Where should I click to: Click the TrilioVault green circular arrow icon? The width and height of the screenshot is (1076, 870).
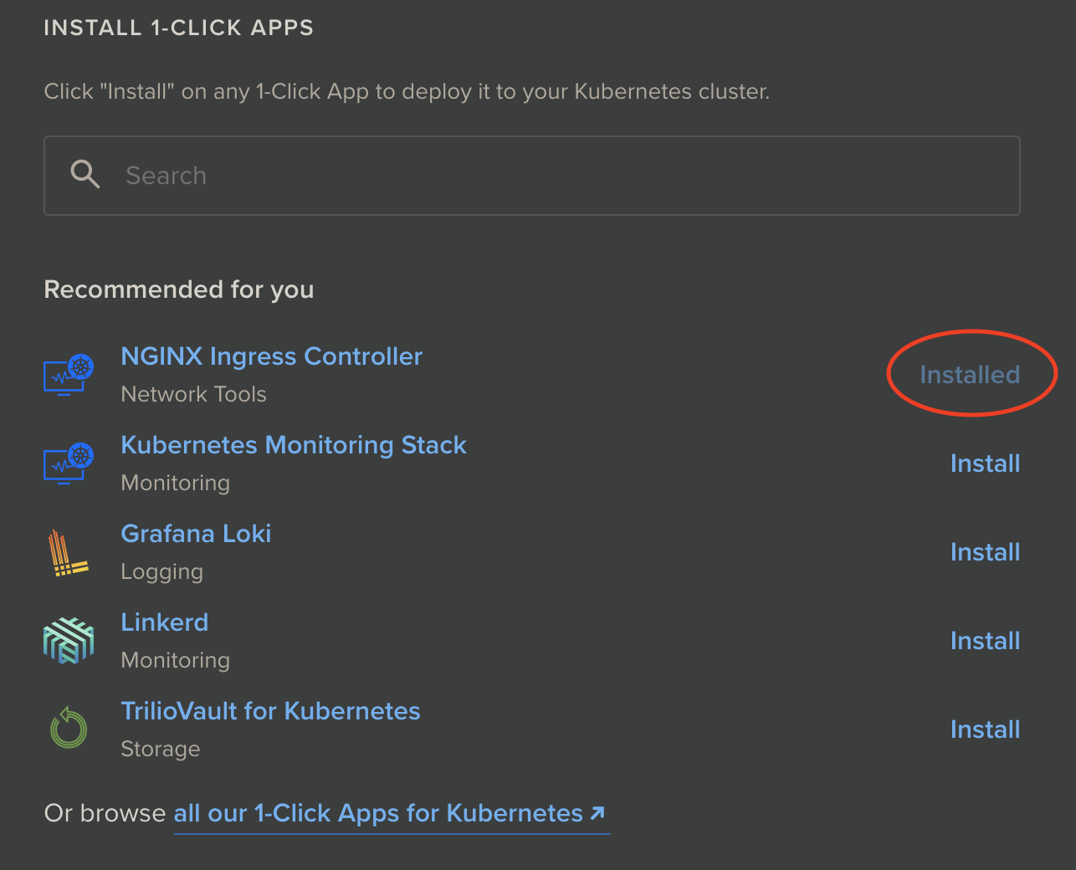point(69,728)
